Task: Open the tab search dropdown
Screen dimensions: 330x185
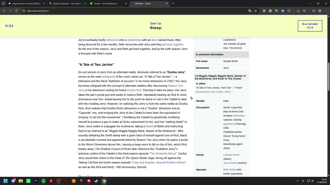Action: click(x=3, y=4)
